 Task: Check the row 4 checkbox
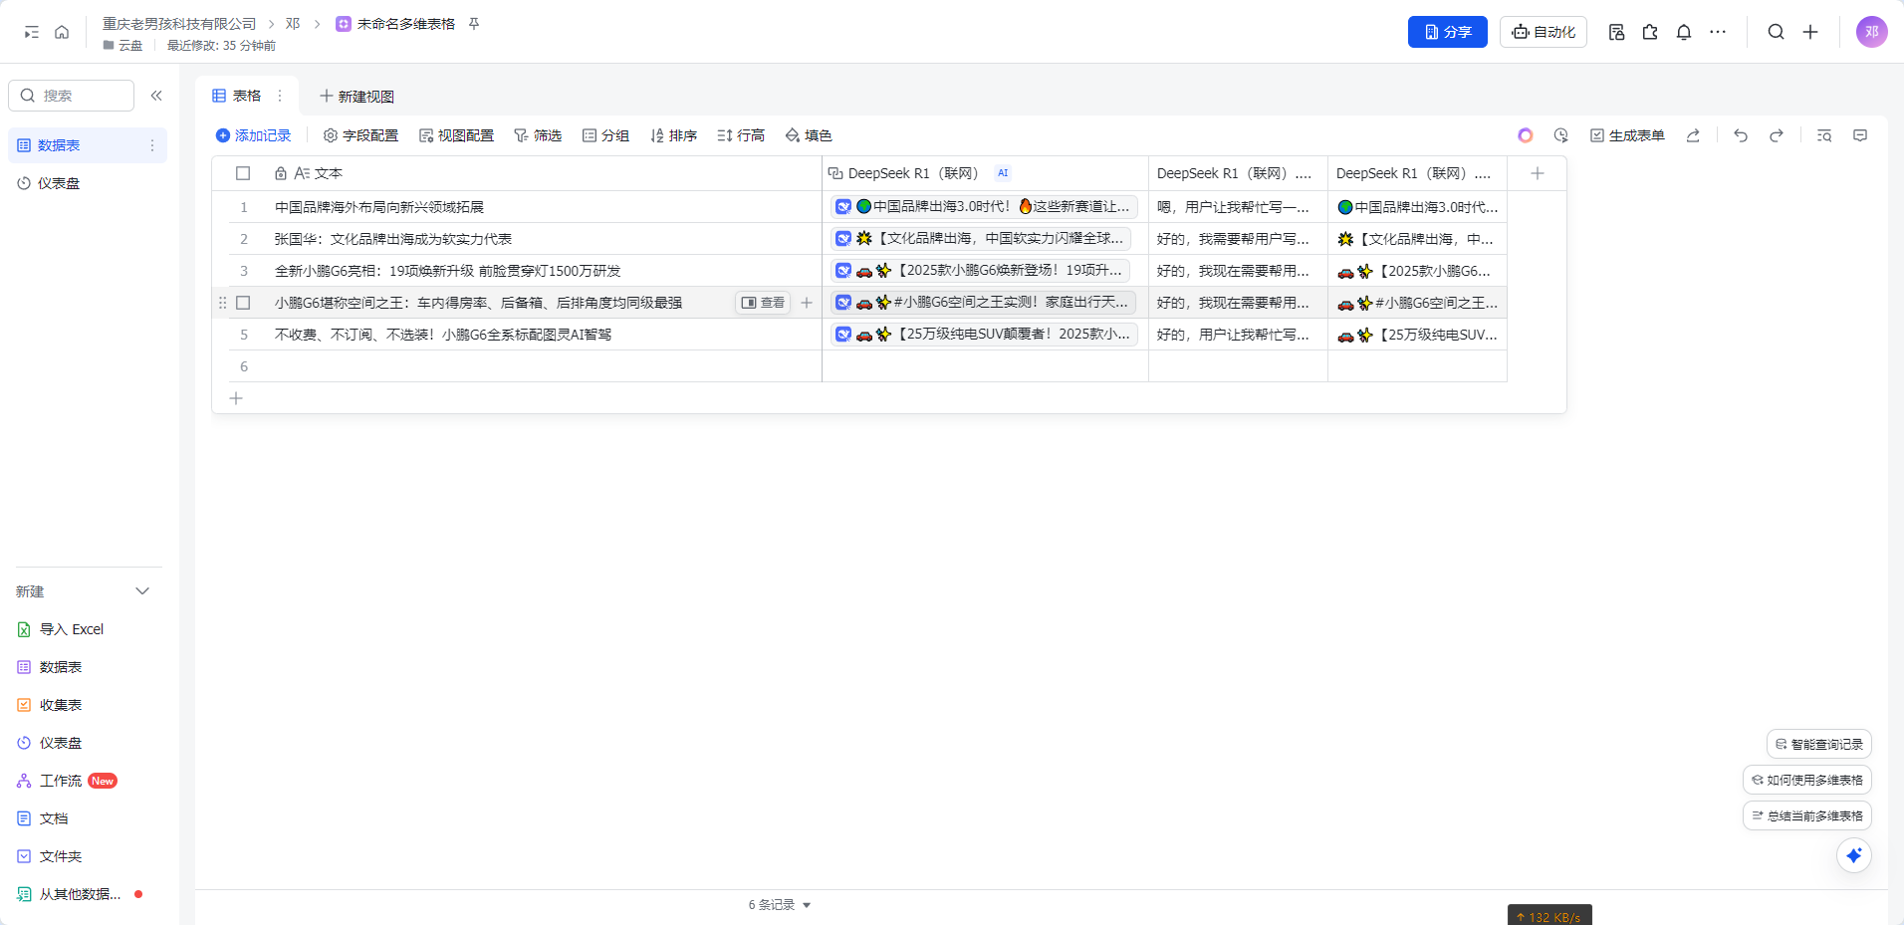(243, 303)
